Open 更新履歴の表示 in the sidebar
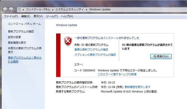 [x=17, y=42]
